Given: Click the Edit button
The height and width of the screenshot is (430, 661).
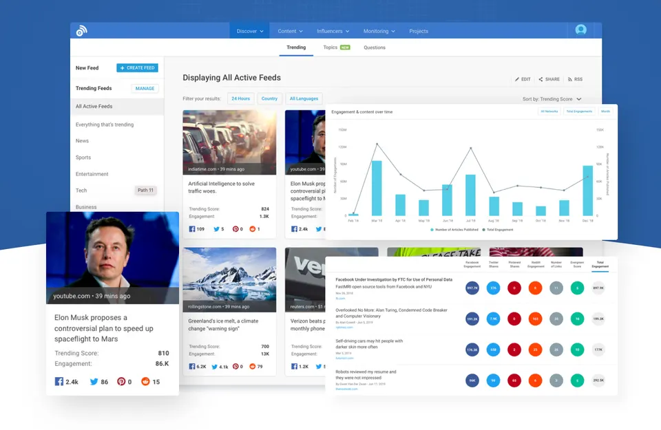Looking at the screenshot, I should pyautogui.click(x=523, y=79).
